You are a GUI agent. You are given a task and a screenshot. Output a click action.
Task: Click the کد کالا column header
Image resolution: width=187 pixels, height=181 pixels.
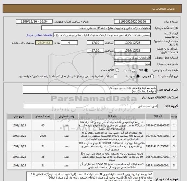pos(158,116)
